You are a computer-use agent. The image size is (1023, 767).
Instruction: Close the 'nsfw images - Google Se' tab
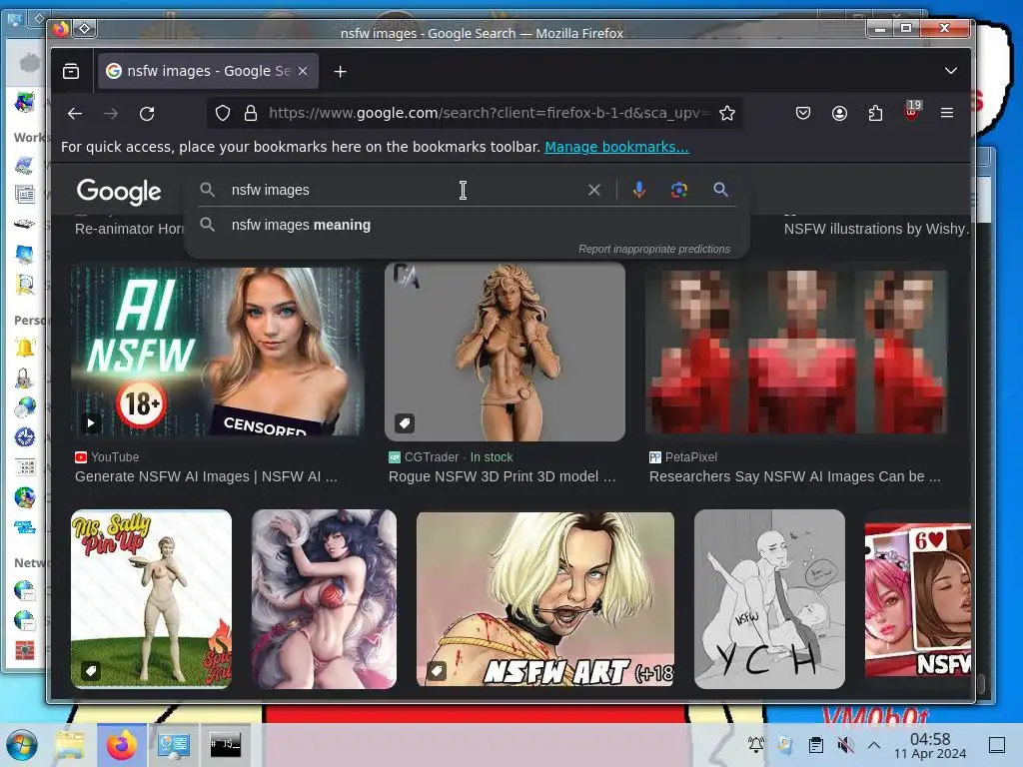[x=303, y=71]
